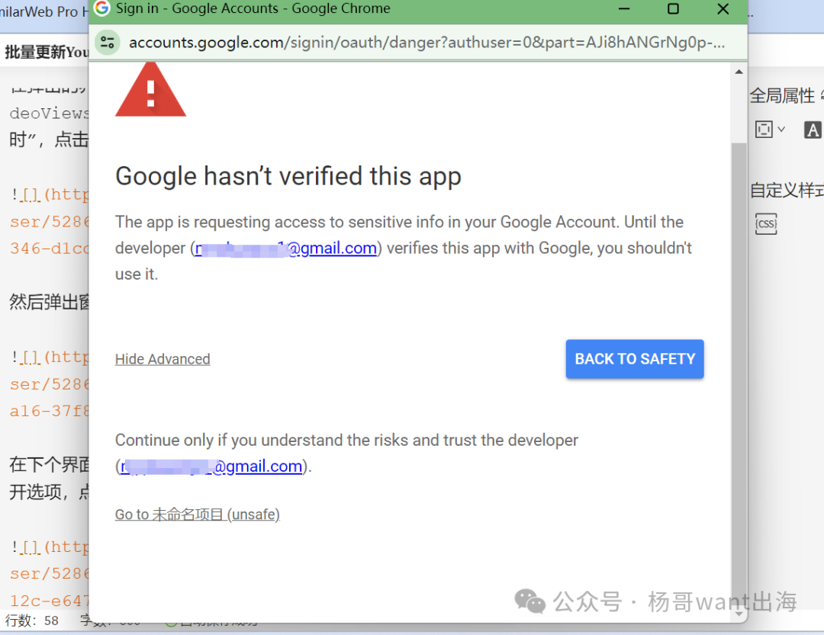The width and height of the screenshot is (824, 635).
Task: Click the 全局属性 panel heading
Action: pos(782,96)
